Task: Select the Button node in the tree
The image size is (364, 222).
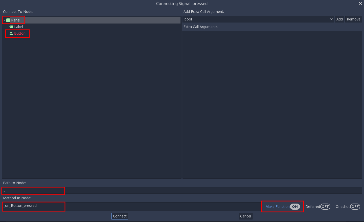Action: click(x=20, y=33)
